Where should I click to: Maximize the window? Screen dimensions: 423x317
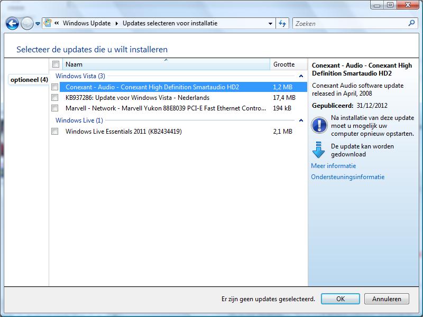pyautogui.click(x=390, y=5)
